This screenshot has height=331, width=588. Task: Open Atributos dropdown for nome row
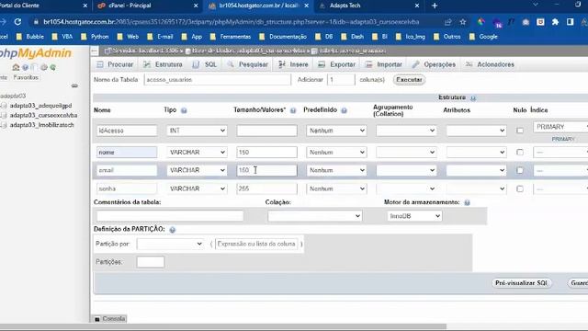pyautogui.click(x=476, y=153)
